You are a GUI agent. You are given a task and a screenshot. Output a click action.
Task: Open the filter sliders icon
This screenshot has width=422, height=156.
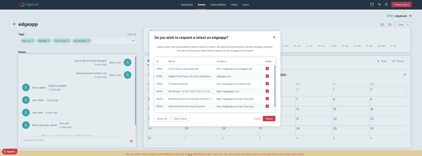pyautogui.click(x=390, y=25)
